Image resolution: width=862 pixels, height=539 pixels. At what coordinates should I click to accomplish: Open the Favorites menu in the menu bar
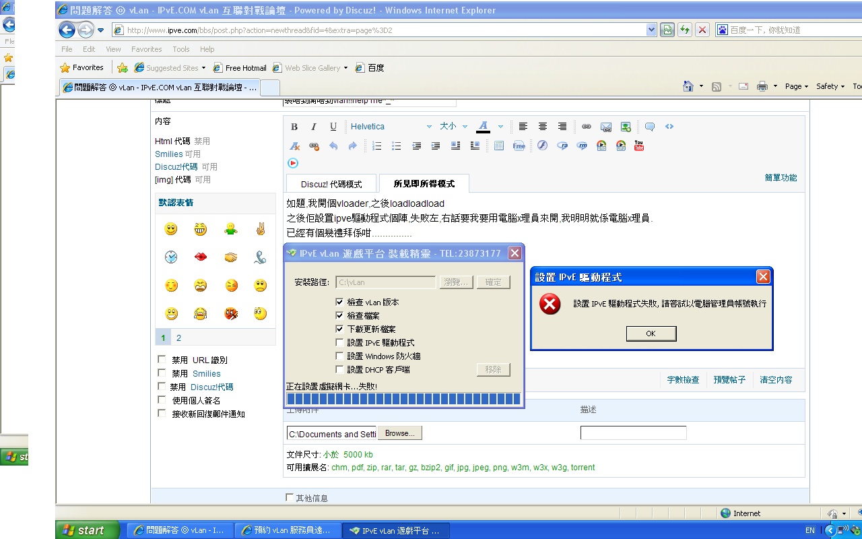[x=147, y=49]
